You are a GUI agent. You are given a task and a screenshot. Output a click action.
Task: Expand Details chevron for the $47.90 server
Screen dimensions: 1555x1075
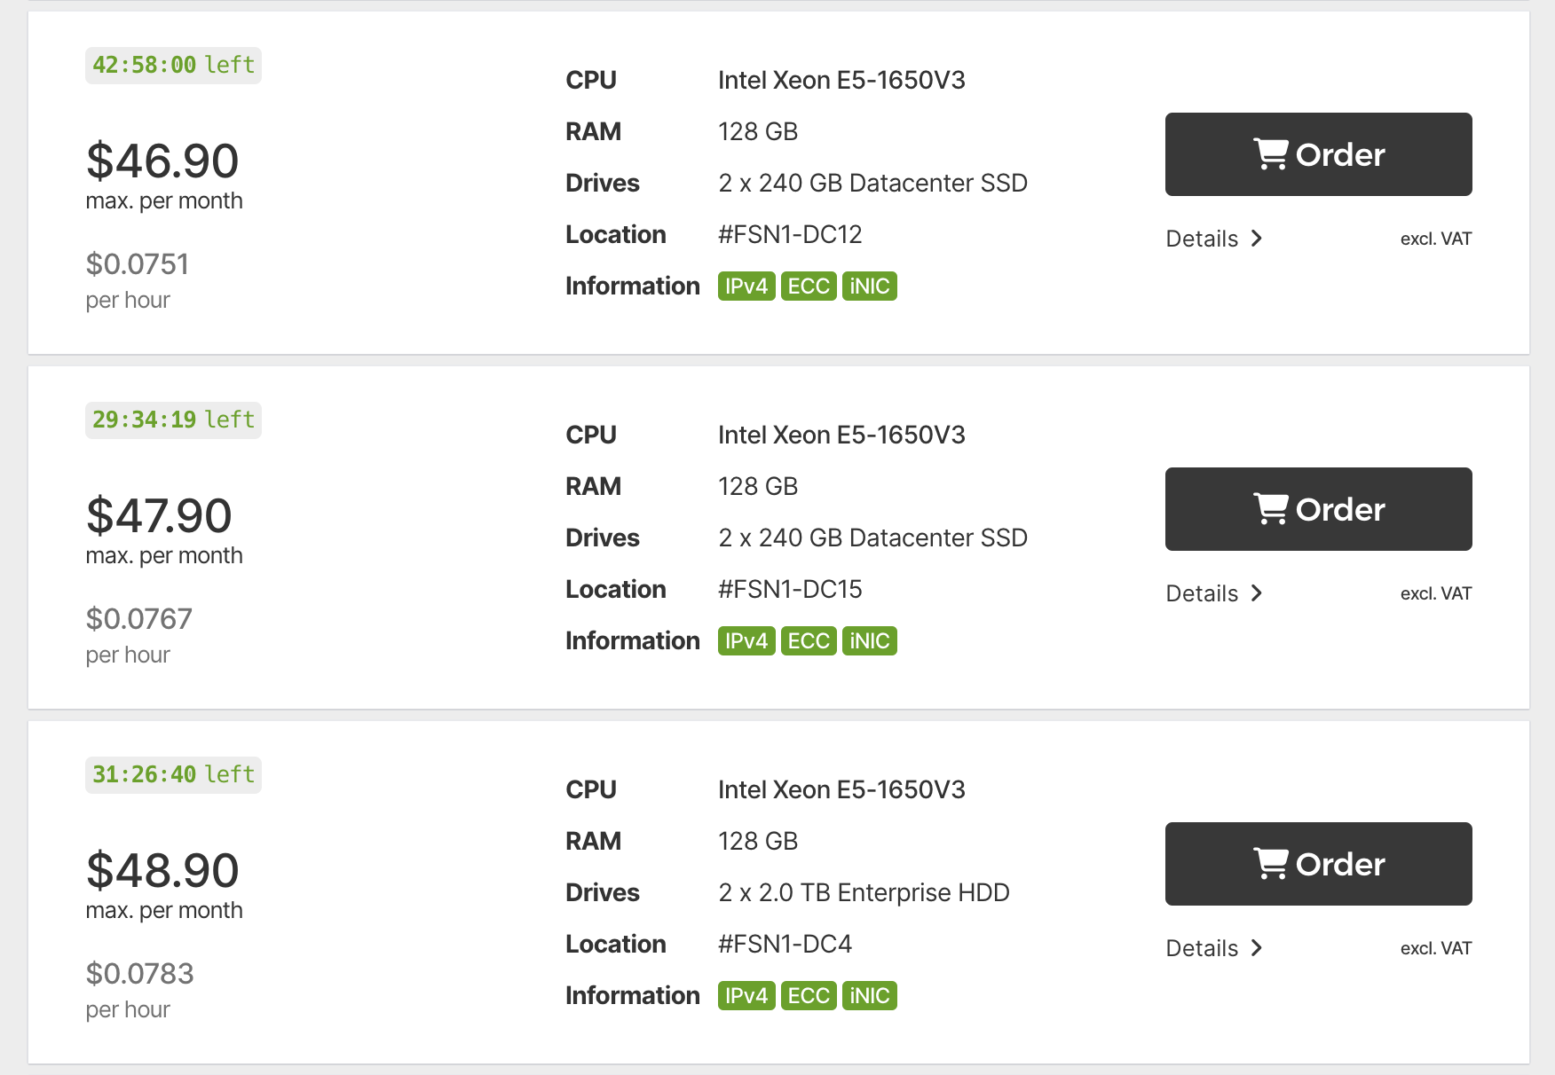point(1256,593)
